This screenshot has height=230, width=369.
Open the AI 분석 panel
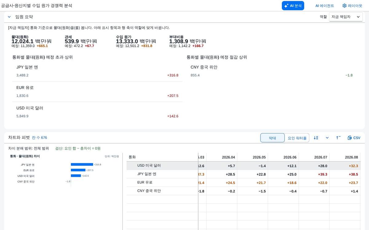click(293, 6)
